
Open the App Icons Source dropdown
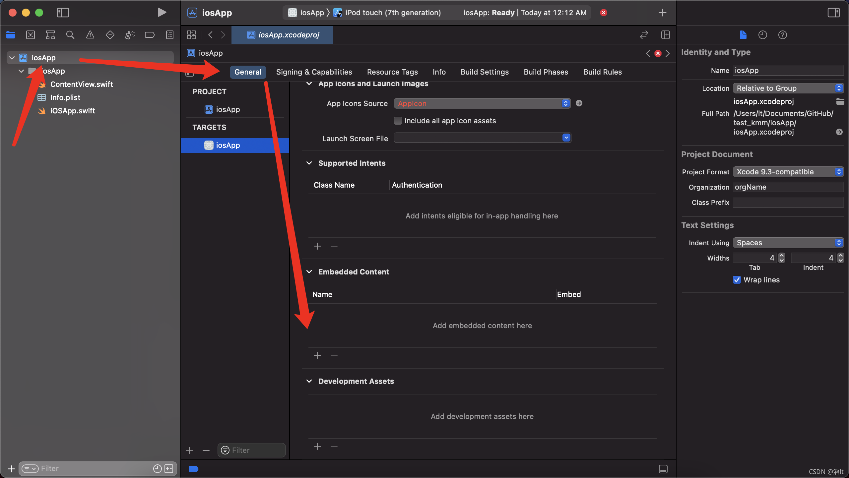click(x=482, y=103)
